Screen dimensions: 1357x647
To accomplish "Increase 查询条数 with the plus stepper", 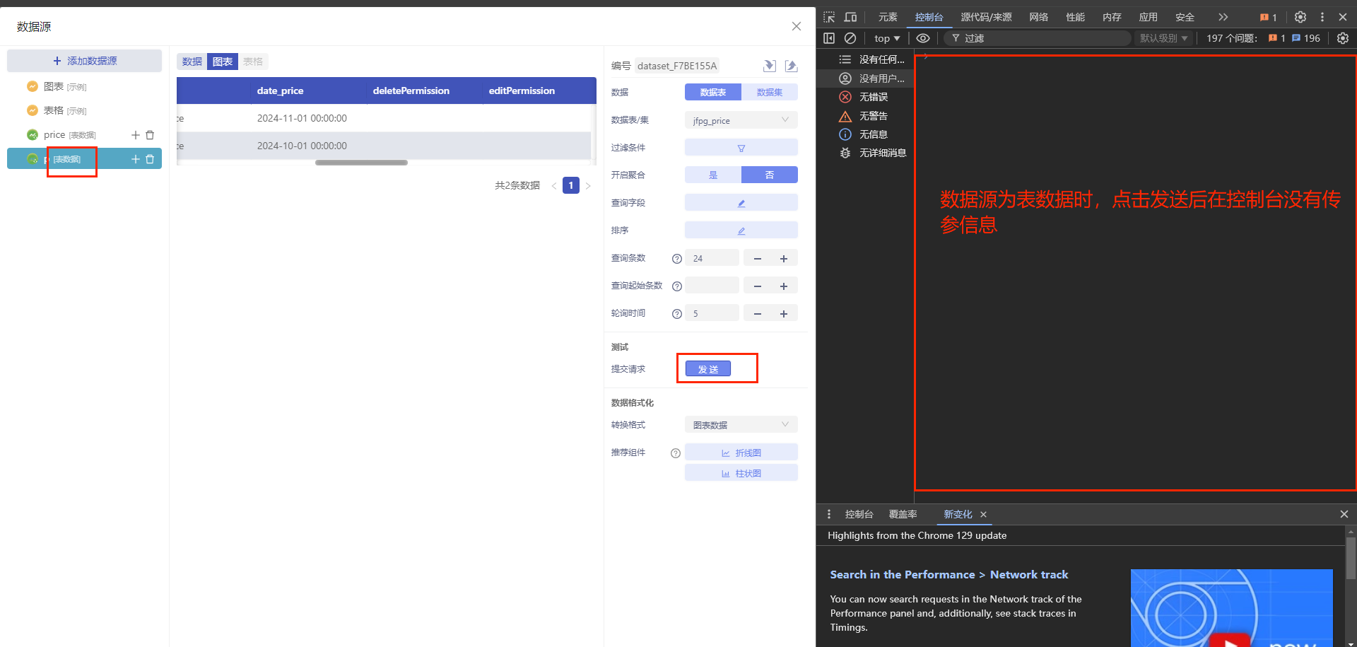I will click(784, 259).
